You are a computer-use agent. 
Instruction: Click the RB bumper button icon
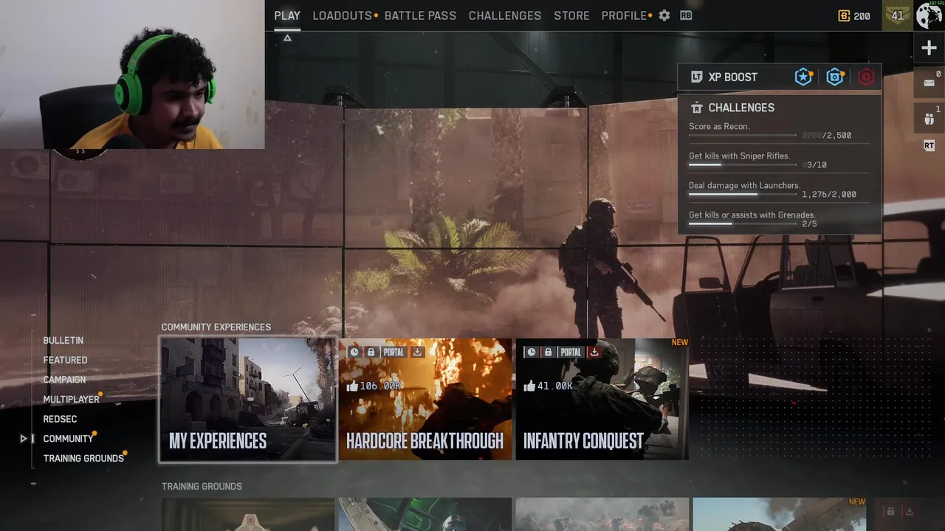pyautogui.click(x=686, y=15)
